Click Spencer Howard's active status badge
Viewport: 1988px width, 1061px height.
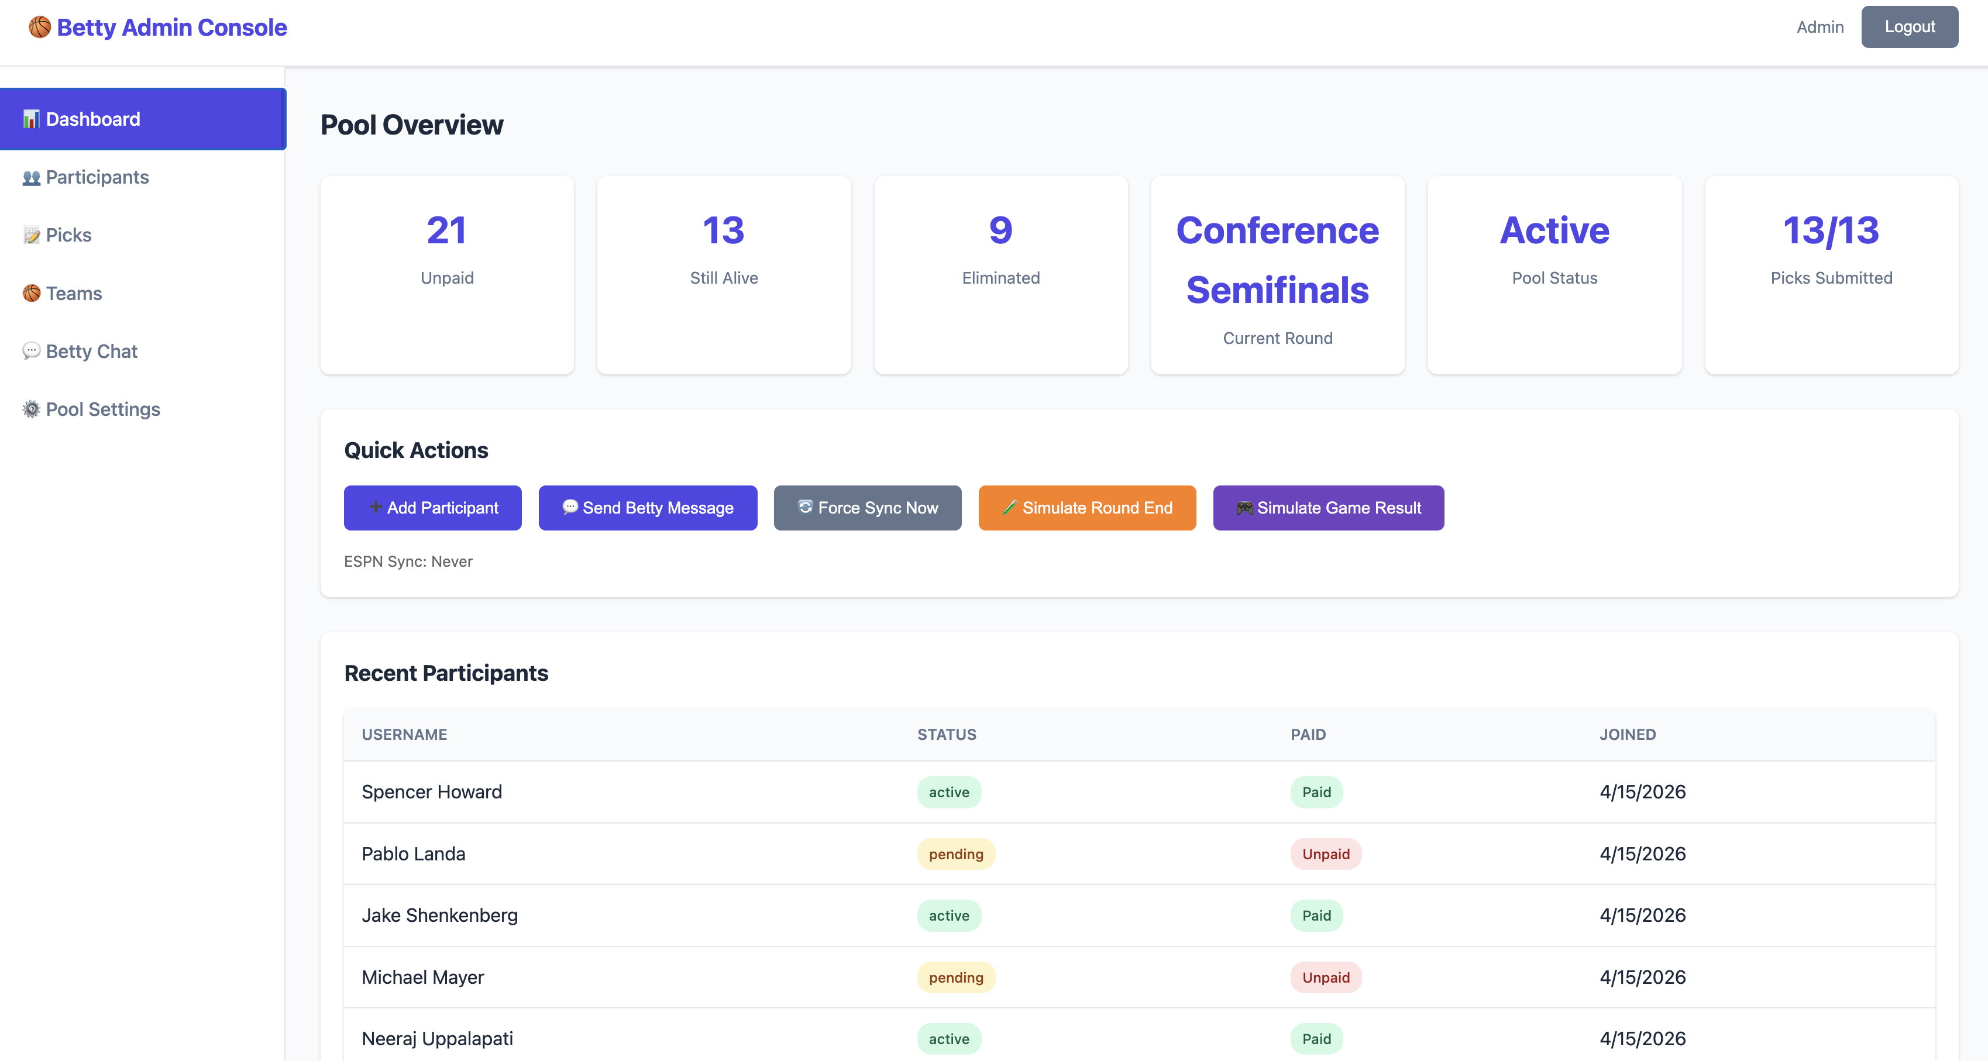tap(949, 792)
